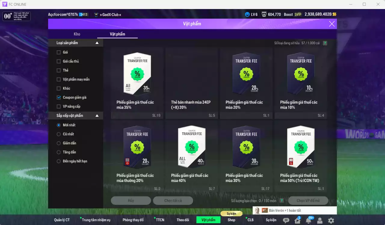Click the Chọn VP để mở button
The image size is (385, 225).
(x=308, y=201)
